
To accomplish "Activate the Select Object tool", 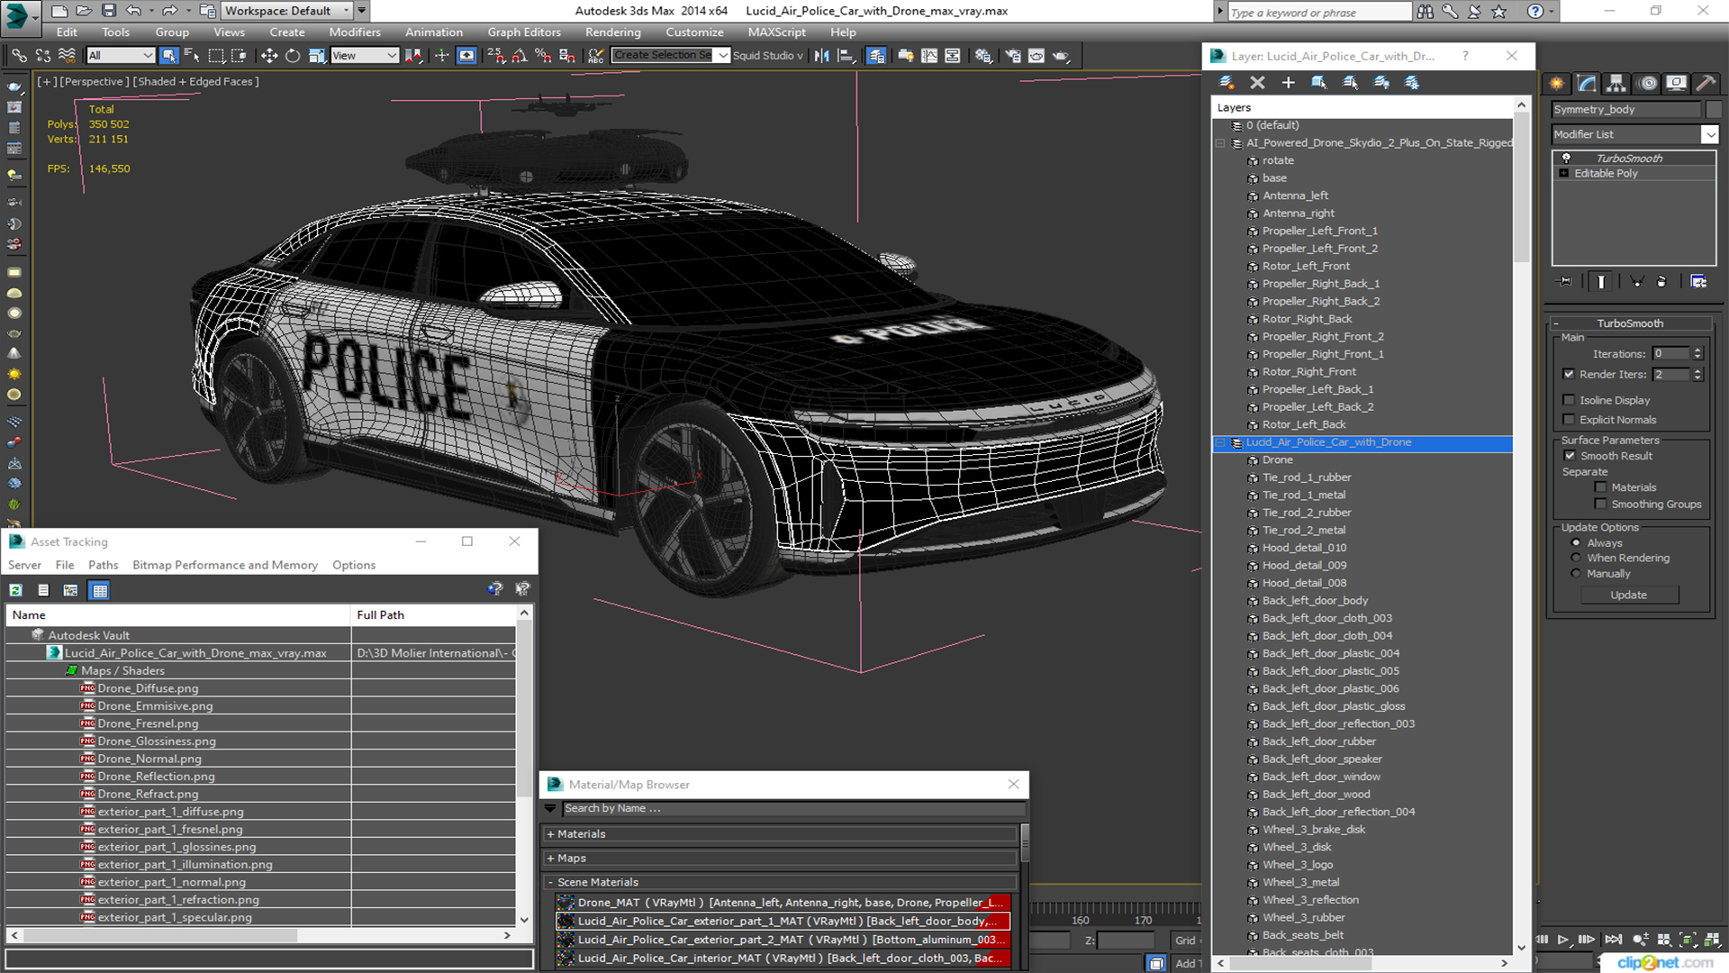I will click(x=168, y=56).
